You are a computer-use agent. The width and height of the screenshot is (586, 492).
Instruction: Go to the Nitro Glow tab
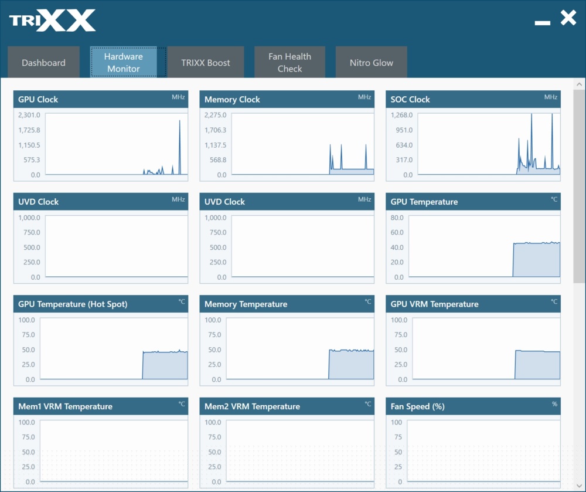point(371,62)
